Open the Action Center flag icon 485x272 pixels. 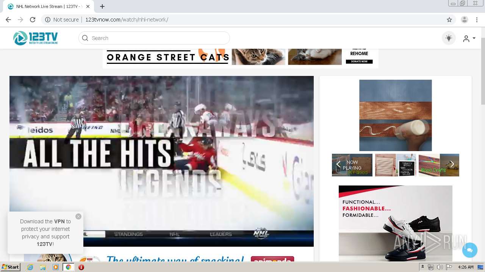point(449,267)
